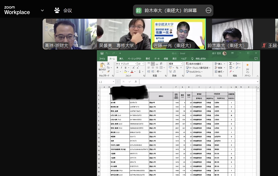Image resolution: width=278 pixels, height=176 pixels.
Task: Open the Zoom screen share options ellipsis
Action: pyautogui.click(x=208, y=11)
